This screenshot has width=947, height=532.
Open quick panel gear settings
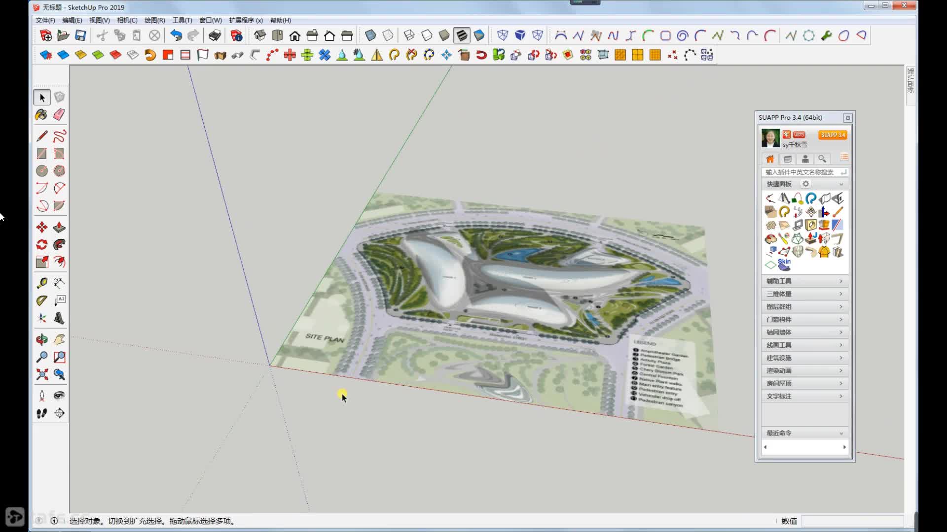(805, 184)
